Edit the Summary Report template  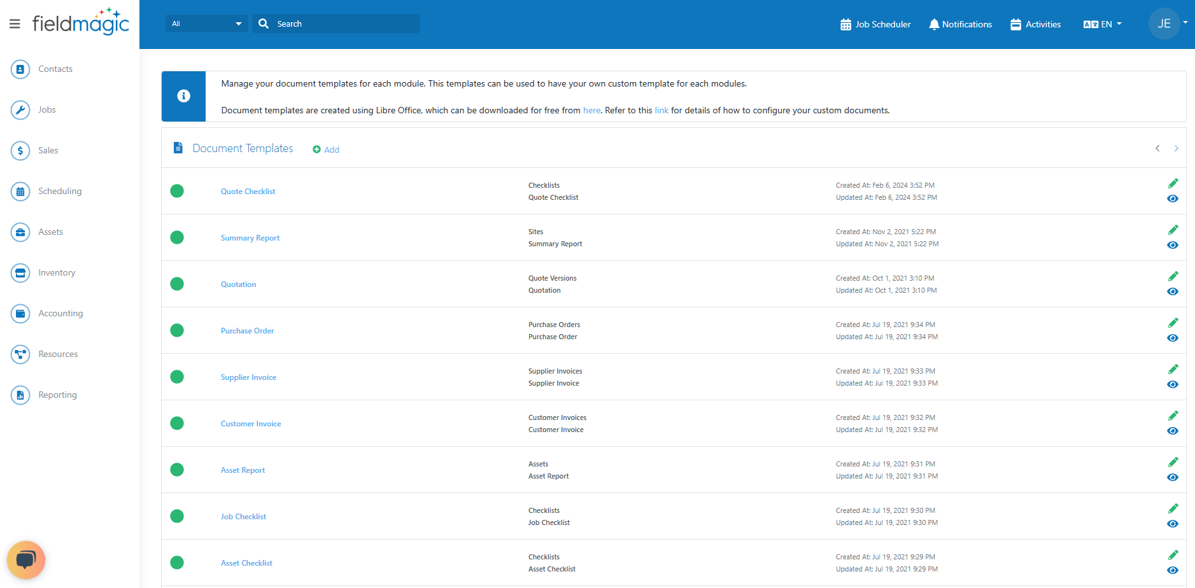tap(1173, 230)
